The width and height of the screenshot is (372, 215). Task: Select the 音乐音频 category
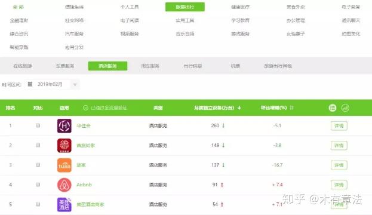(185, 33)
